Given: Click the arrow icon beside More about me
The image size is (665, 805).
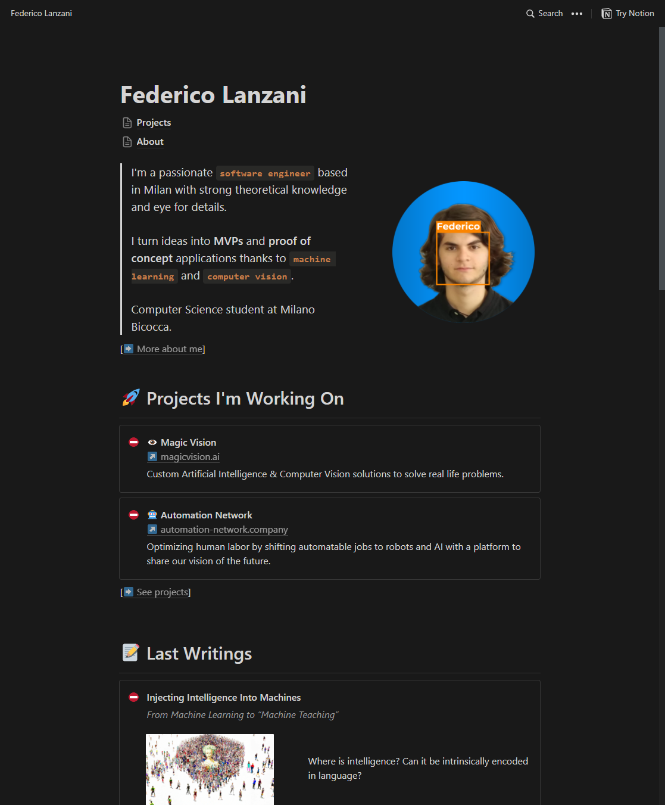Looking at the screenshot, I should tap(129, 349).
